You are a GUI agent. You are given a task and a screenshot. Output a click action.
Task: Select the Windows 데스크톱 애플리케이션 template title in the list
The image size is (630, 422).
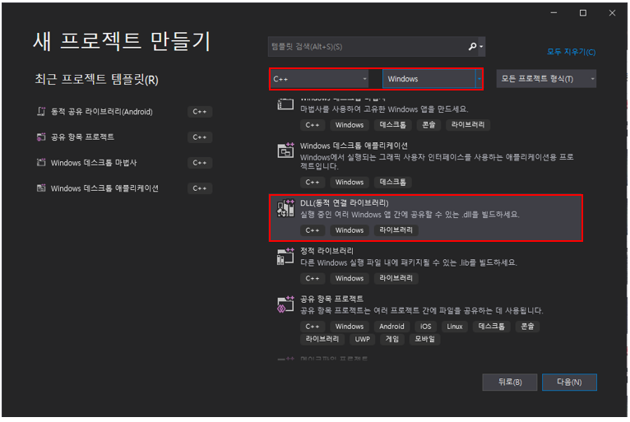354,146
